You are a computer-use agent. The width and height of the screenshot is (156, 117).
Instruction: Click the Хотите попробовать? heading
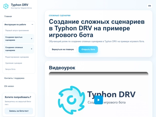18,97
